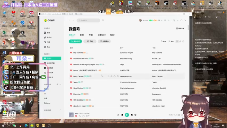
Task: Select the songs 729 tab
Action: tap(72, 35)
